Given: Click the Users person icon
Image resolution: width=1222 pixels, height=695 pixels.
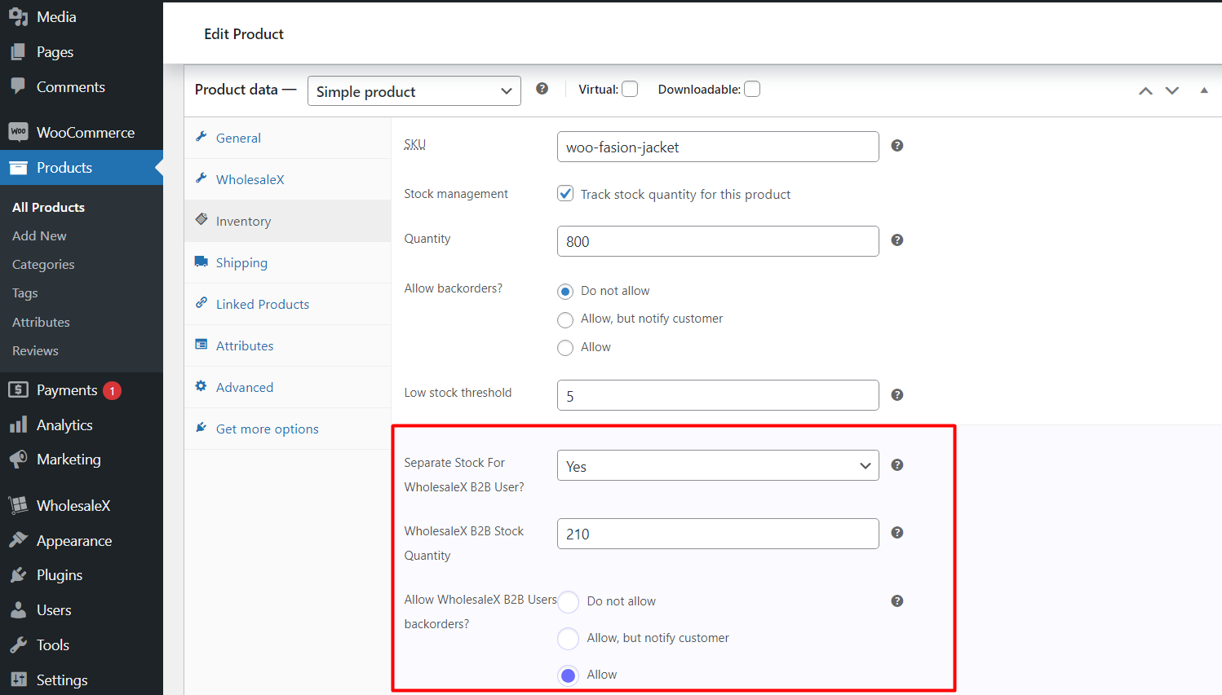Looking at the screenshot, I should pyautogui.click(x=18, y=609).
